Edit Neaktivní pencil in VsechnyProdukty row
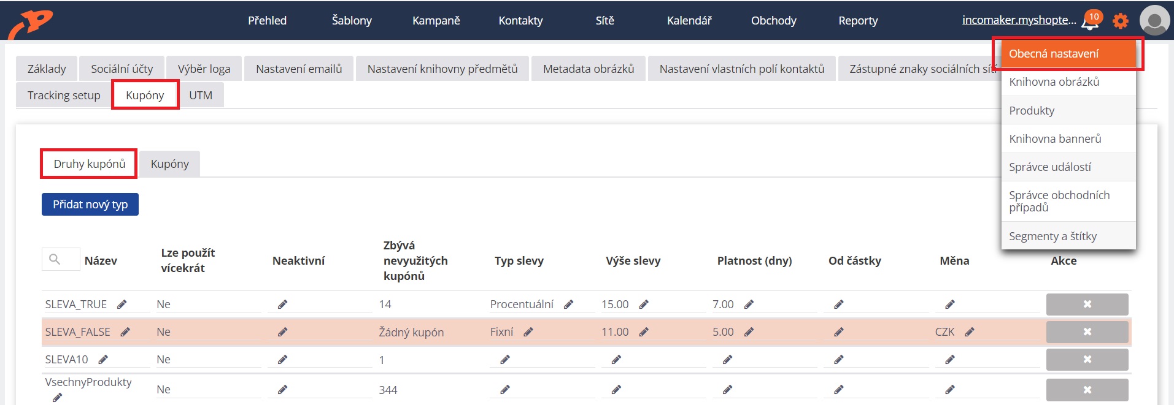The image size is (1174, 405). pyautogui.click(x=282, y=389)
